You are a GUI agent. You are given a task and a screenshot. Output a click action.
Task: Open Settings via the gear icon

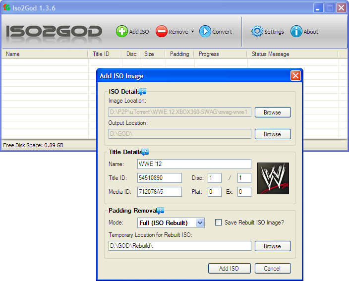(x=257, y=32)
